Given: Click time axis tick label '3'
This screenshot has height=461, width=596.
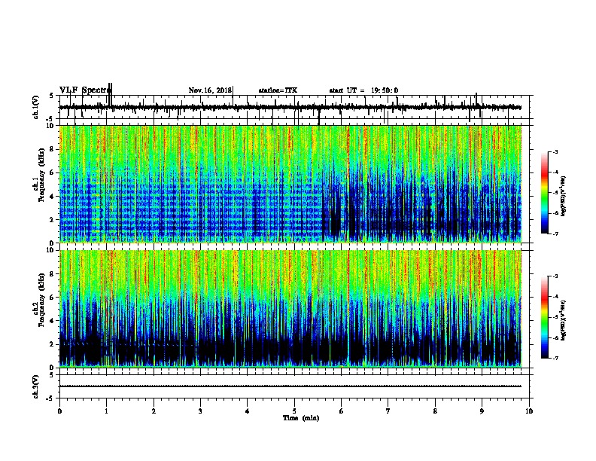Looking at the screenshot, I should pyautogui.click(x=200, y=411).
